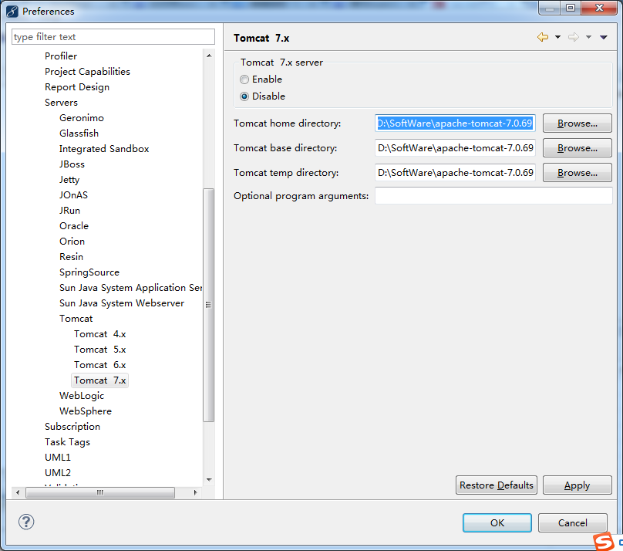Image resolution: width=623 pixels, height=551 pixels.
Task: Click the Optional program arguments field
Action: point(493,195)
